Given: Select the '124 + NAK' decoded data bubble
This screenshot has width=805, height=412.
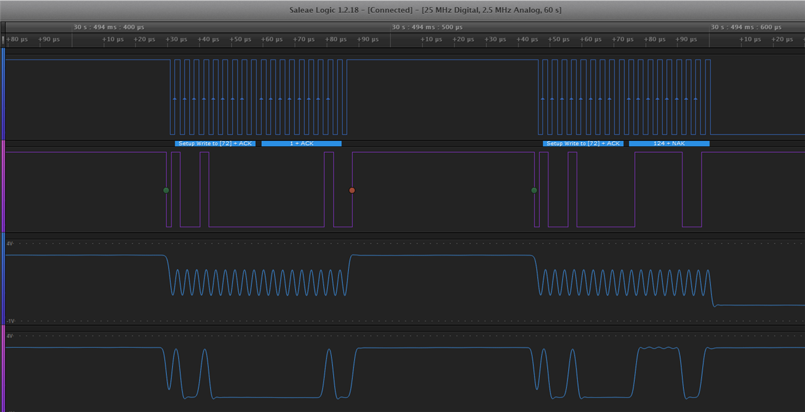Looking at the screenshot, I should pyautogui.click(x=669, y=143).
